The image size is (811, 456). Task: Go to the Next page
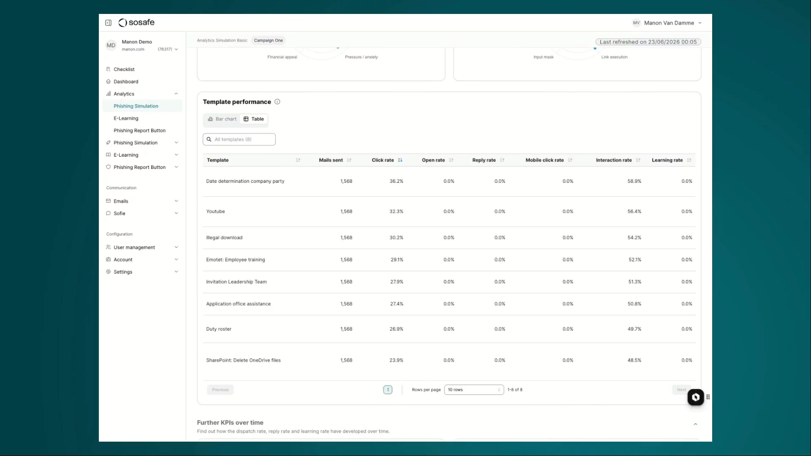[681, 390]
